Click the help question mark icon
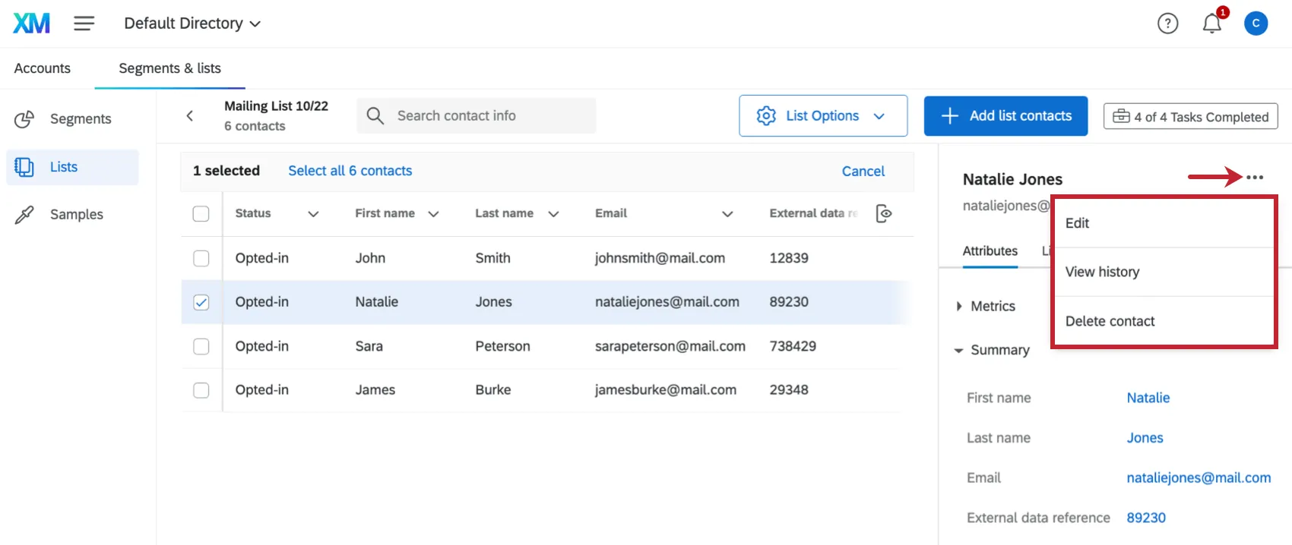 tap(1167, 24)
